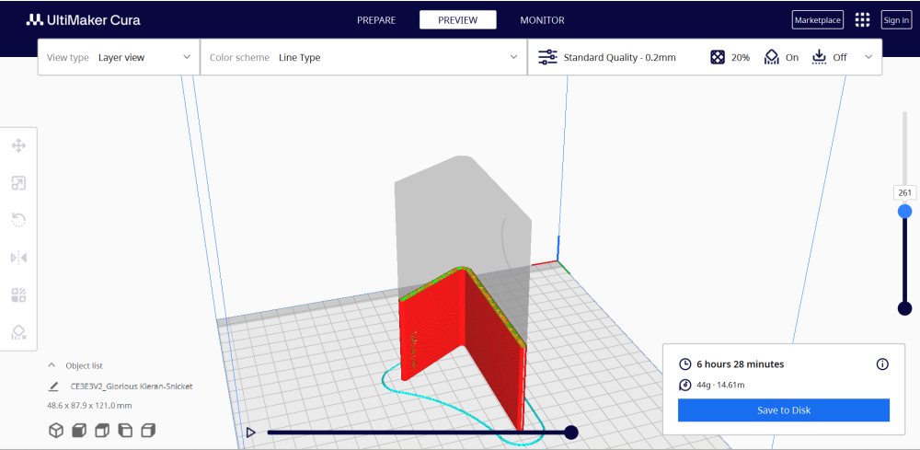Open the Marketplace
This screenshot has width=920, height=450.
point(817,20)
